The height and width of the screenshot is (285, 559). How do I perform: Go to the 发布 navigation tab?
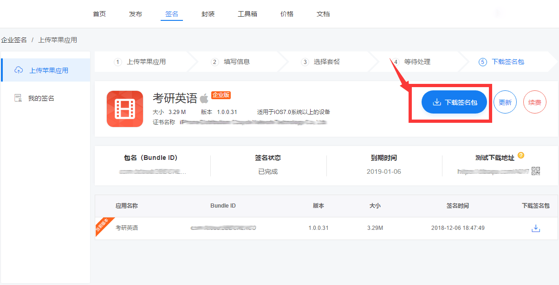[x=136, y=14]
